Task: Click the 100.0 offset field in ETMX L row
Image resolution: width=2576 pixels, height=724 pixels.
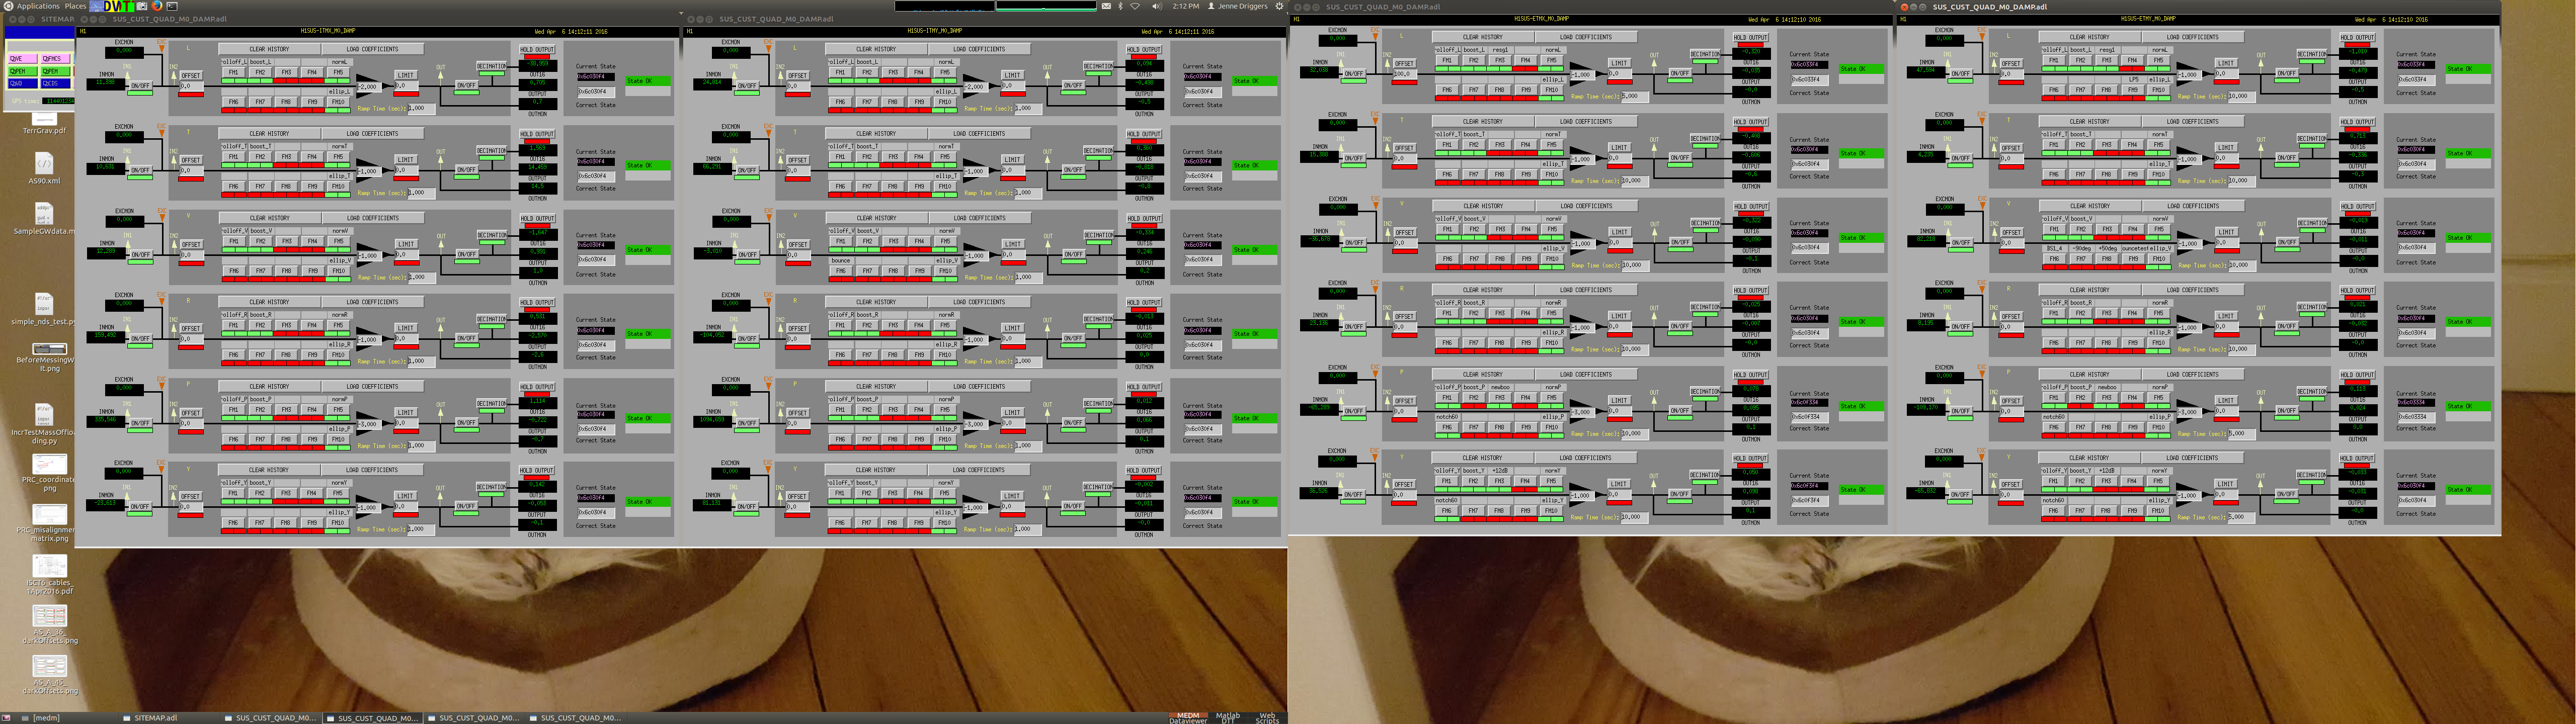Action: click(x=1405, y=74)
